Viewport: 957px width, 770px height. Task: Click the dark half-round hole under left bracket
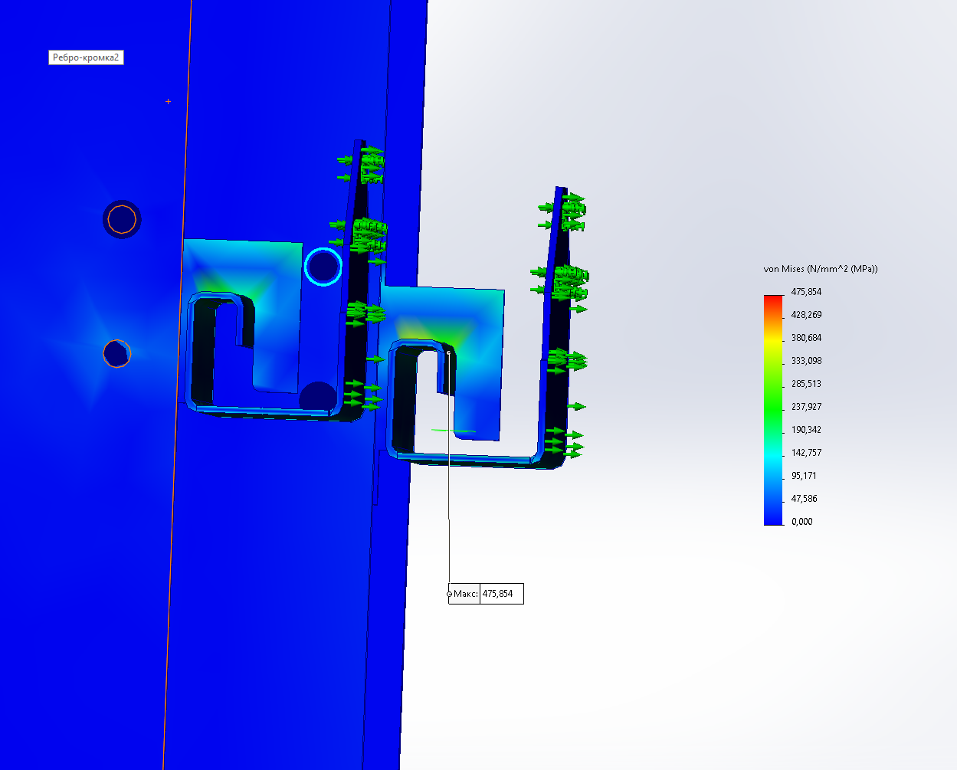(x=316, y=395)
